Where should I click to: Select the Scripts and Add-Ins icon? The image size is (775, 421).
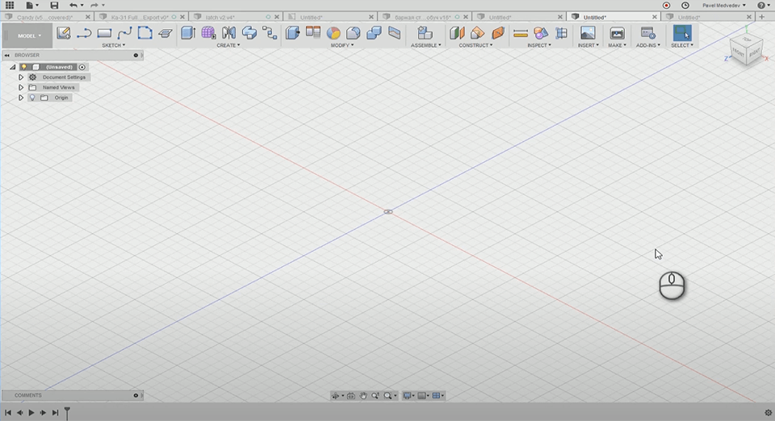click(648, 33)
